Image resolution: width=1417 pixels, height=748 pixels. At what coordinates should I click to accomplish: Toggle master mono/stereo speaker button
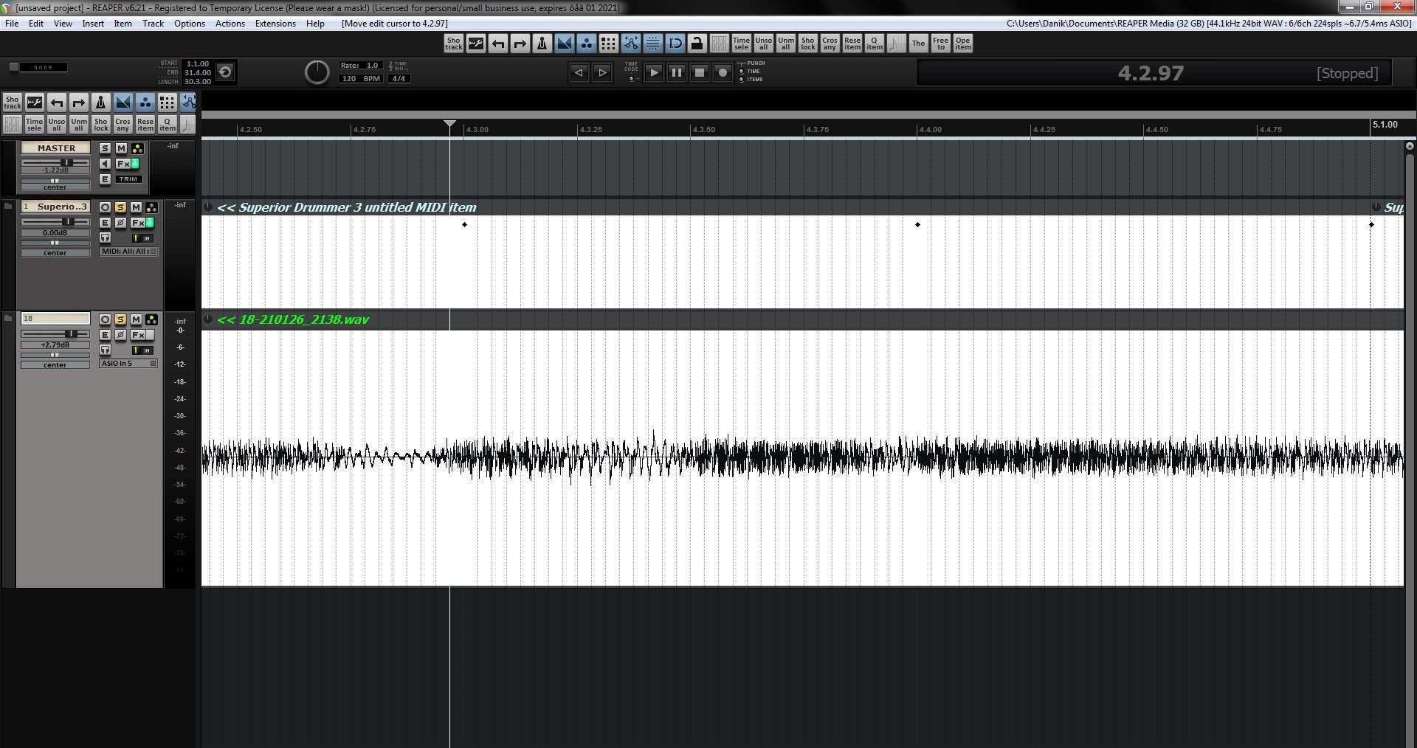105,164
